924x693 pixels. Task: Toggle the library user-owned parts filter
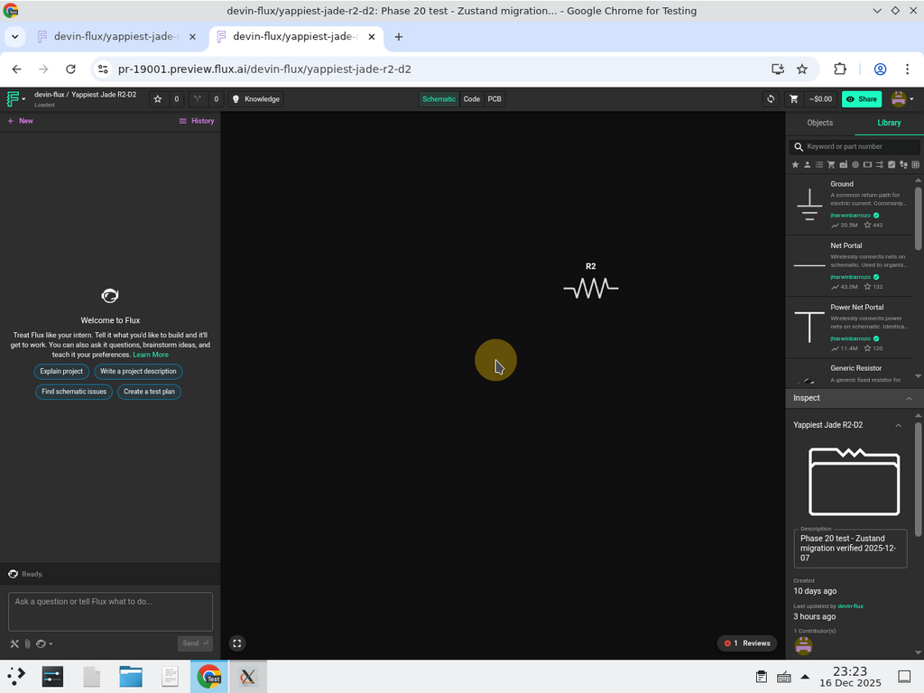(807, 165)
